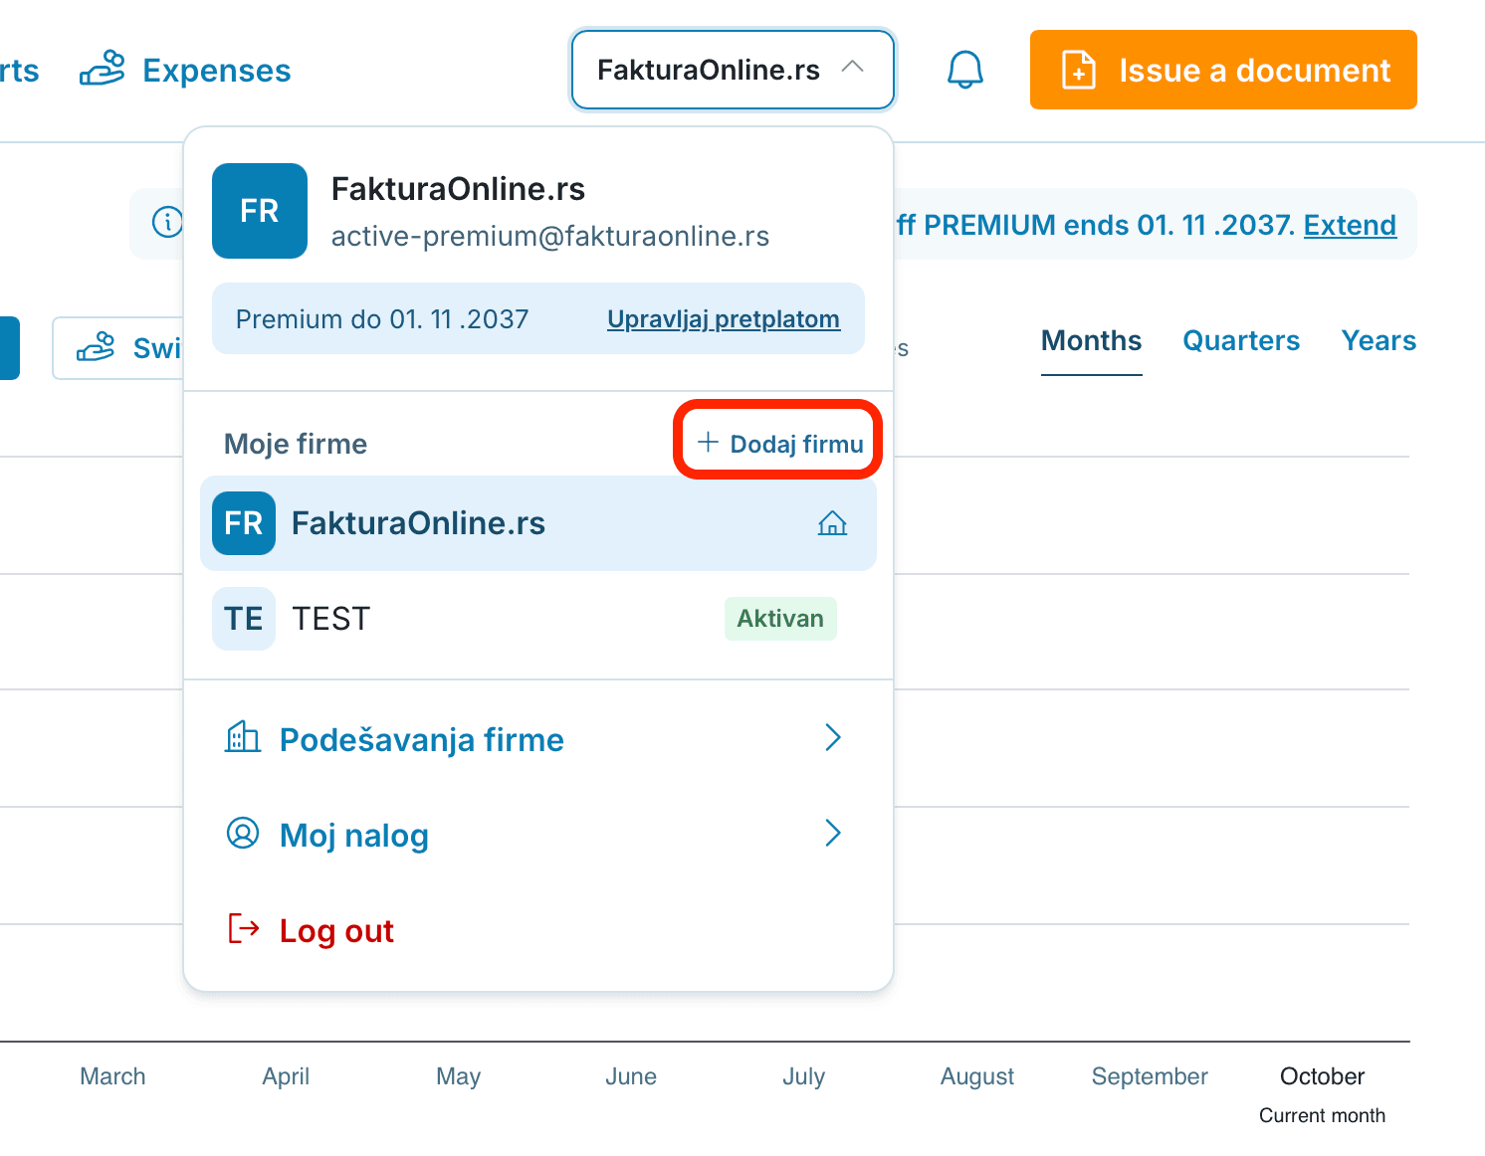Click the Issue a document button
This screenshot has height=1156, width=1485.
tap(1223, 70)
